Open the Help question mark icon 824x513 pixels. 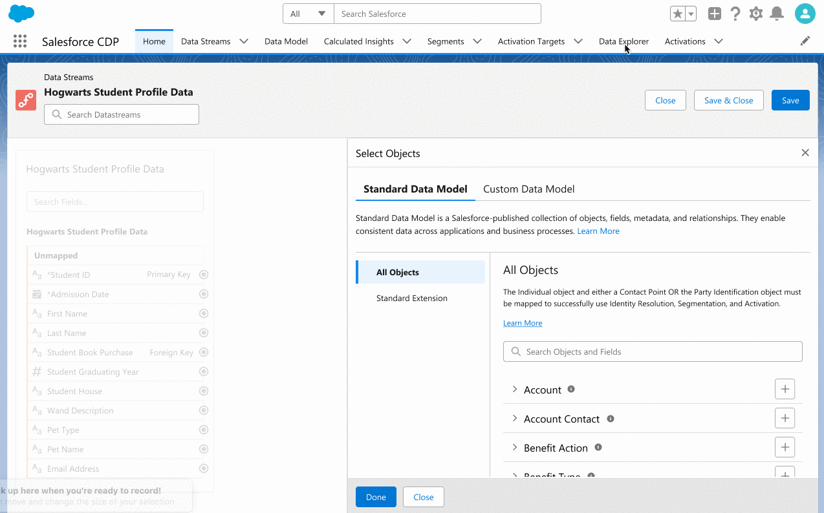(x=735, y=14)
